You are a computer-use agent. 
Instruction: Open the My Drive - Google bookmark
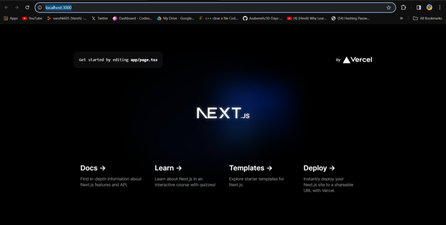[176, 18]
